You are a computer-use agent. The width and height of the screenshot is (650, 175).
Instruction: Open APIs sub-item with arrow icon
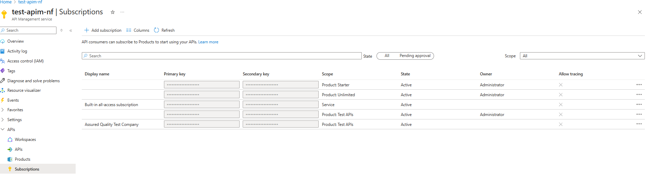[18, 149]
